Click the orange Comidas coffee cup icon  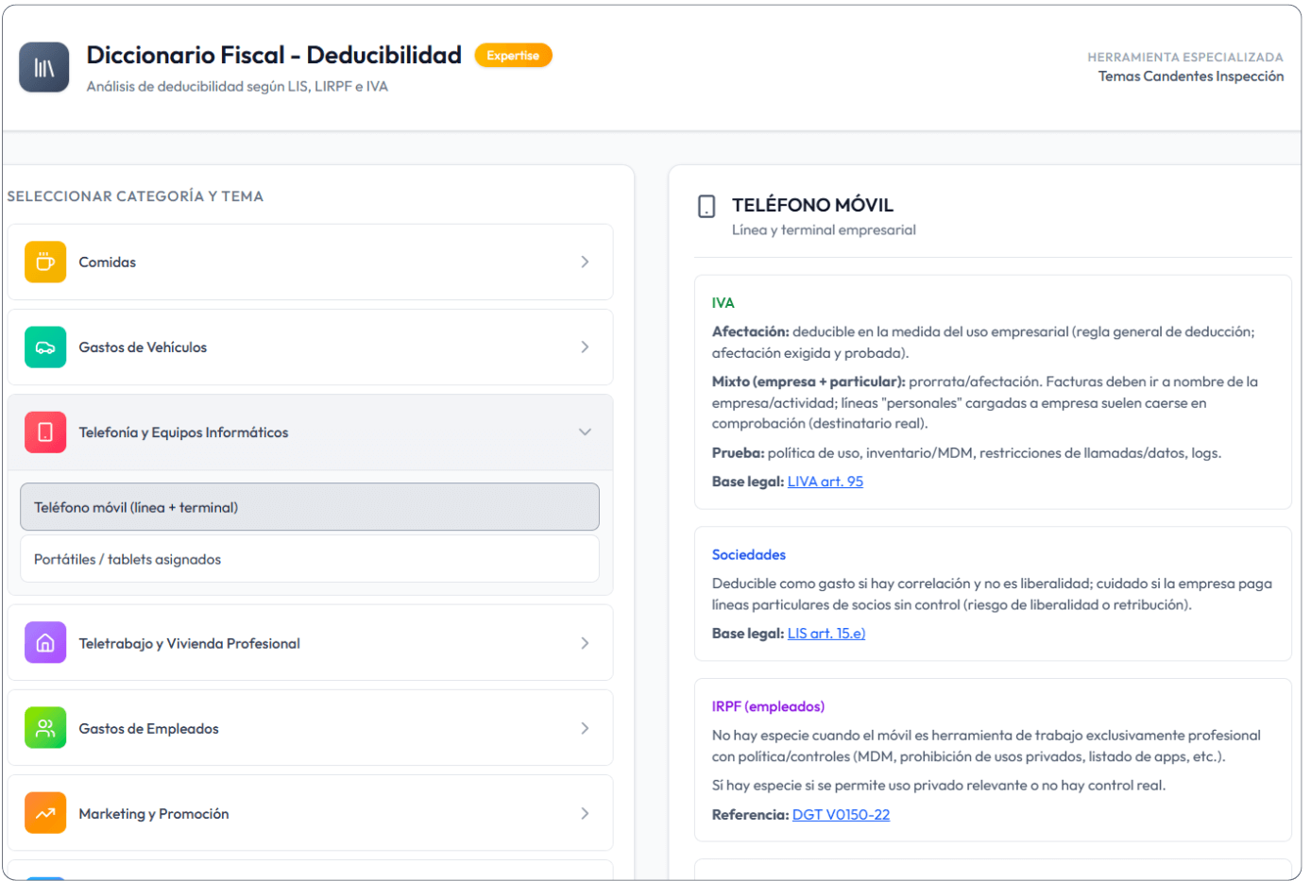[45, 262]
